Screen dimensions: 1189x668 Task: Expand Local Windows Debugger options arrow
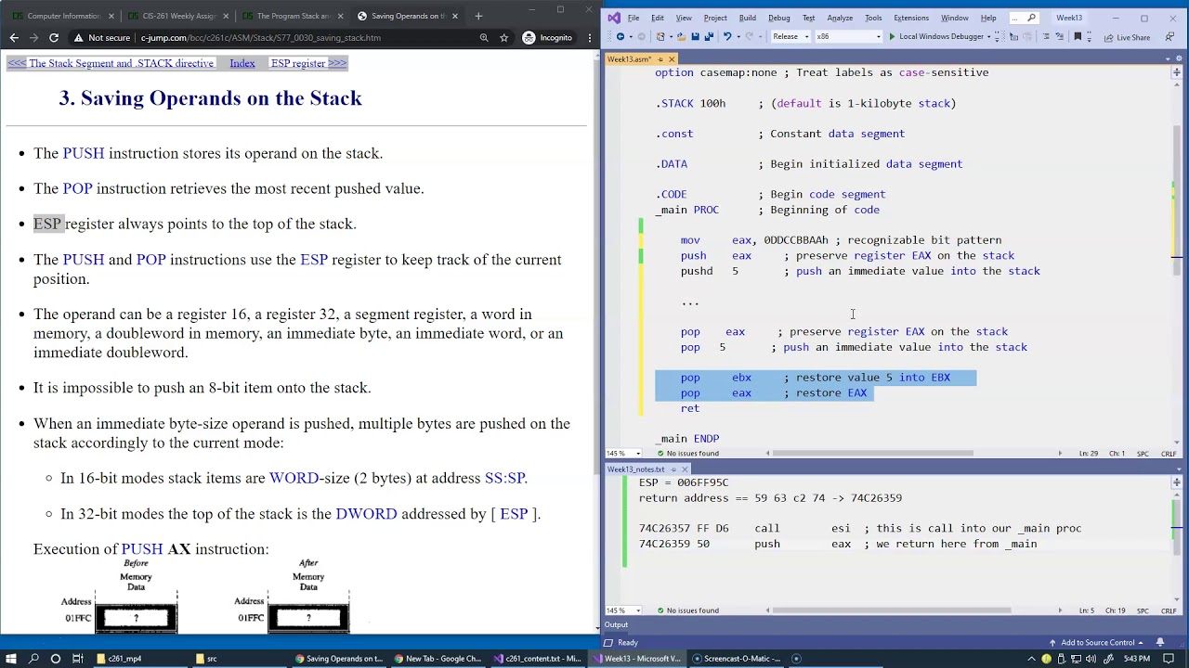tap(988, 37)
